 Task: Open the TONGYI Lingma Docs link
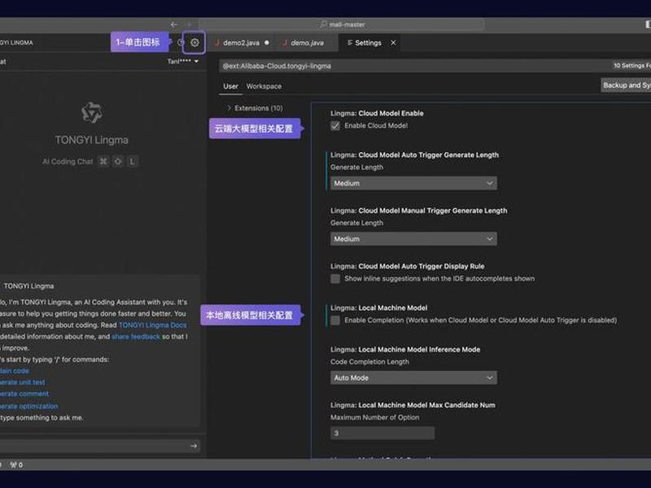(152, 325)
